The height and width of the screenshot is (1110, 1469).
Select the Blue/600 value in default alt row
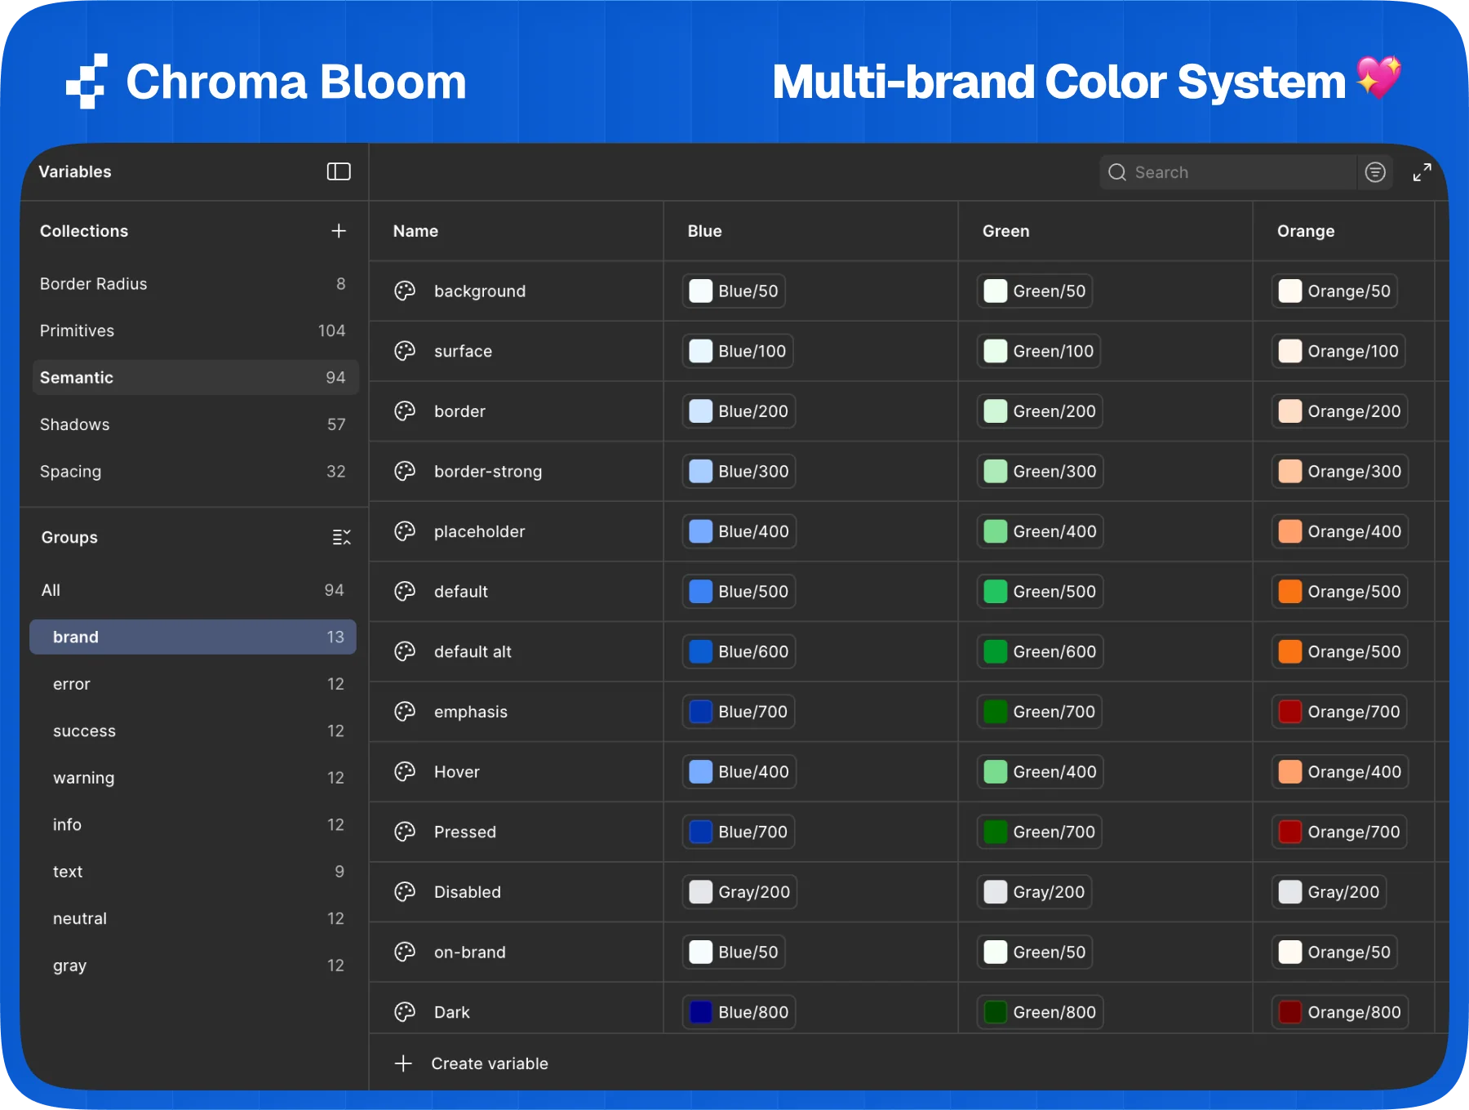coord(739,651)
